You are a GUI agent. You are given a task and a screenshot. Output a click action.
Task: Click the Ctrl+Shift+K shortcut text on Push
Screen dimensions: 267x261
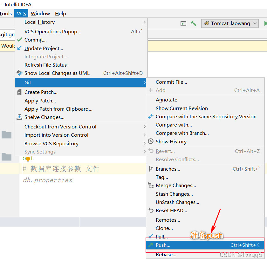click(245, 245)
